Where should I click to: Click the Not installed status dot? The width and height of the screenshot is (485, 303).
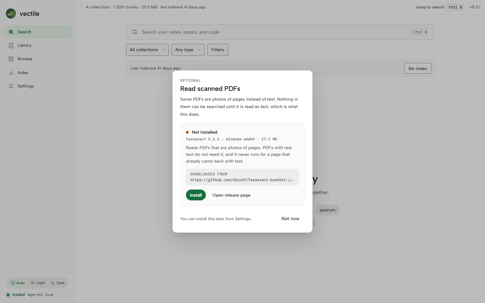coord(187,132)
